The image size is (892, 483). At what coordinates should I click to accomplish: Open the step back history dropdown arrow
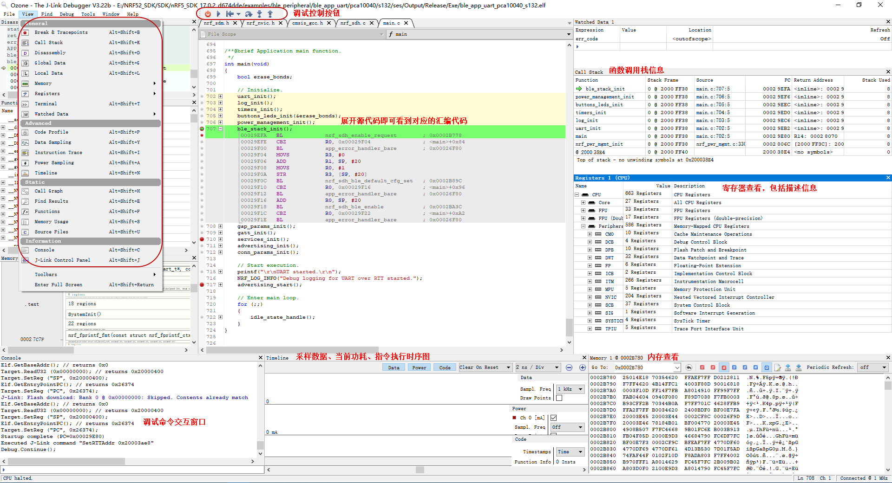(238, 14)
